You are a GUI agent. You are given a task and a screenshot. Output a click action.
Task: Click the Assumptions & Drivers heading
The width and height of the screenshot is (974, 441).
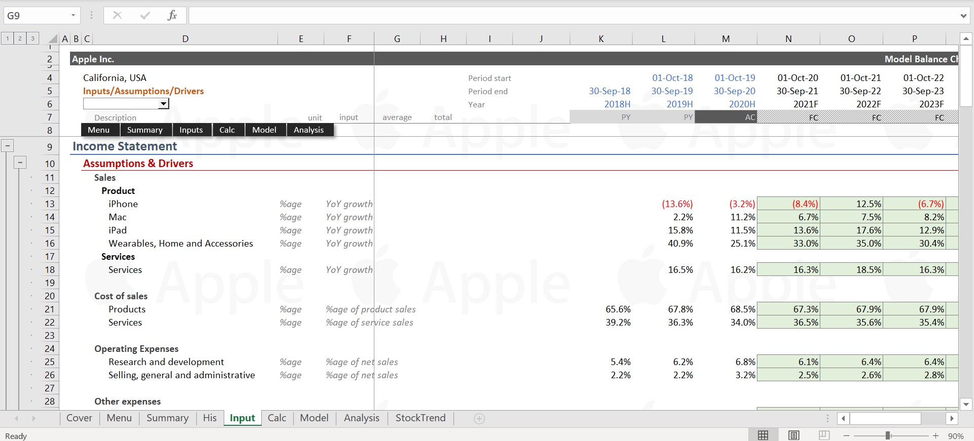138,164
